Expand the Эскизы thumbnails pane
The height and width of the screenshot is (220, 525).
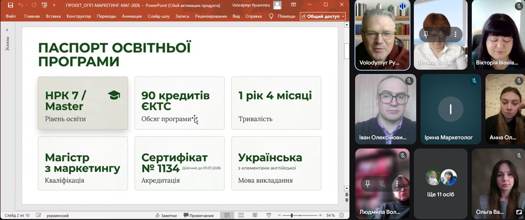(7, 30)
